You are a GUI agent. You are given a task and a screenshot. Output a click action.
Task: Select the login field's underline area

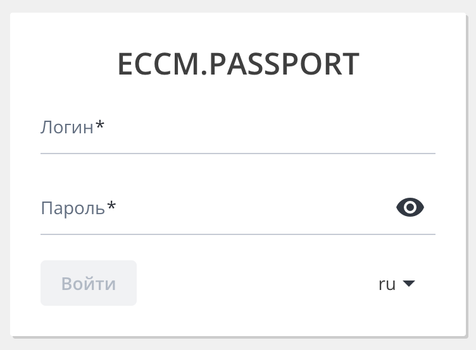point(237,153)
